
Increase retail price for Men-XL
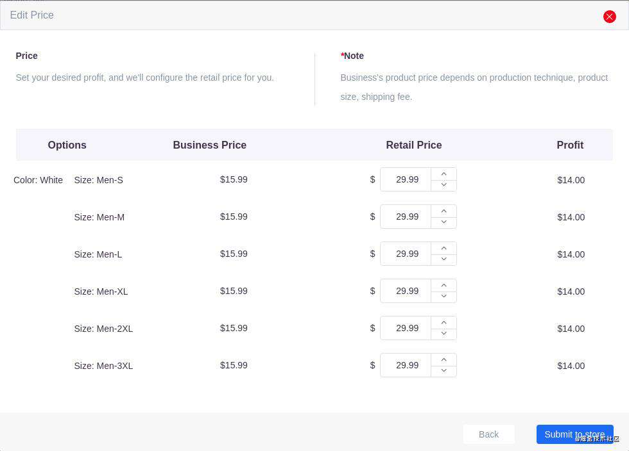(x=444, y=286)
